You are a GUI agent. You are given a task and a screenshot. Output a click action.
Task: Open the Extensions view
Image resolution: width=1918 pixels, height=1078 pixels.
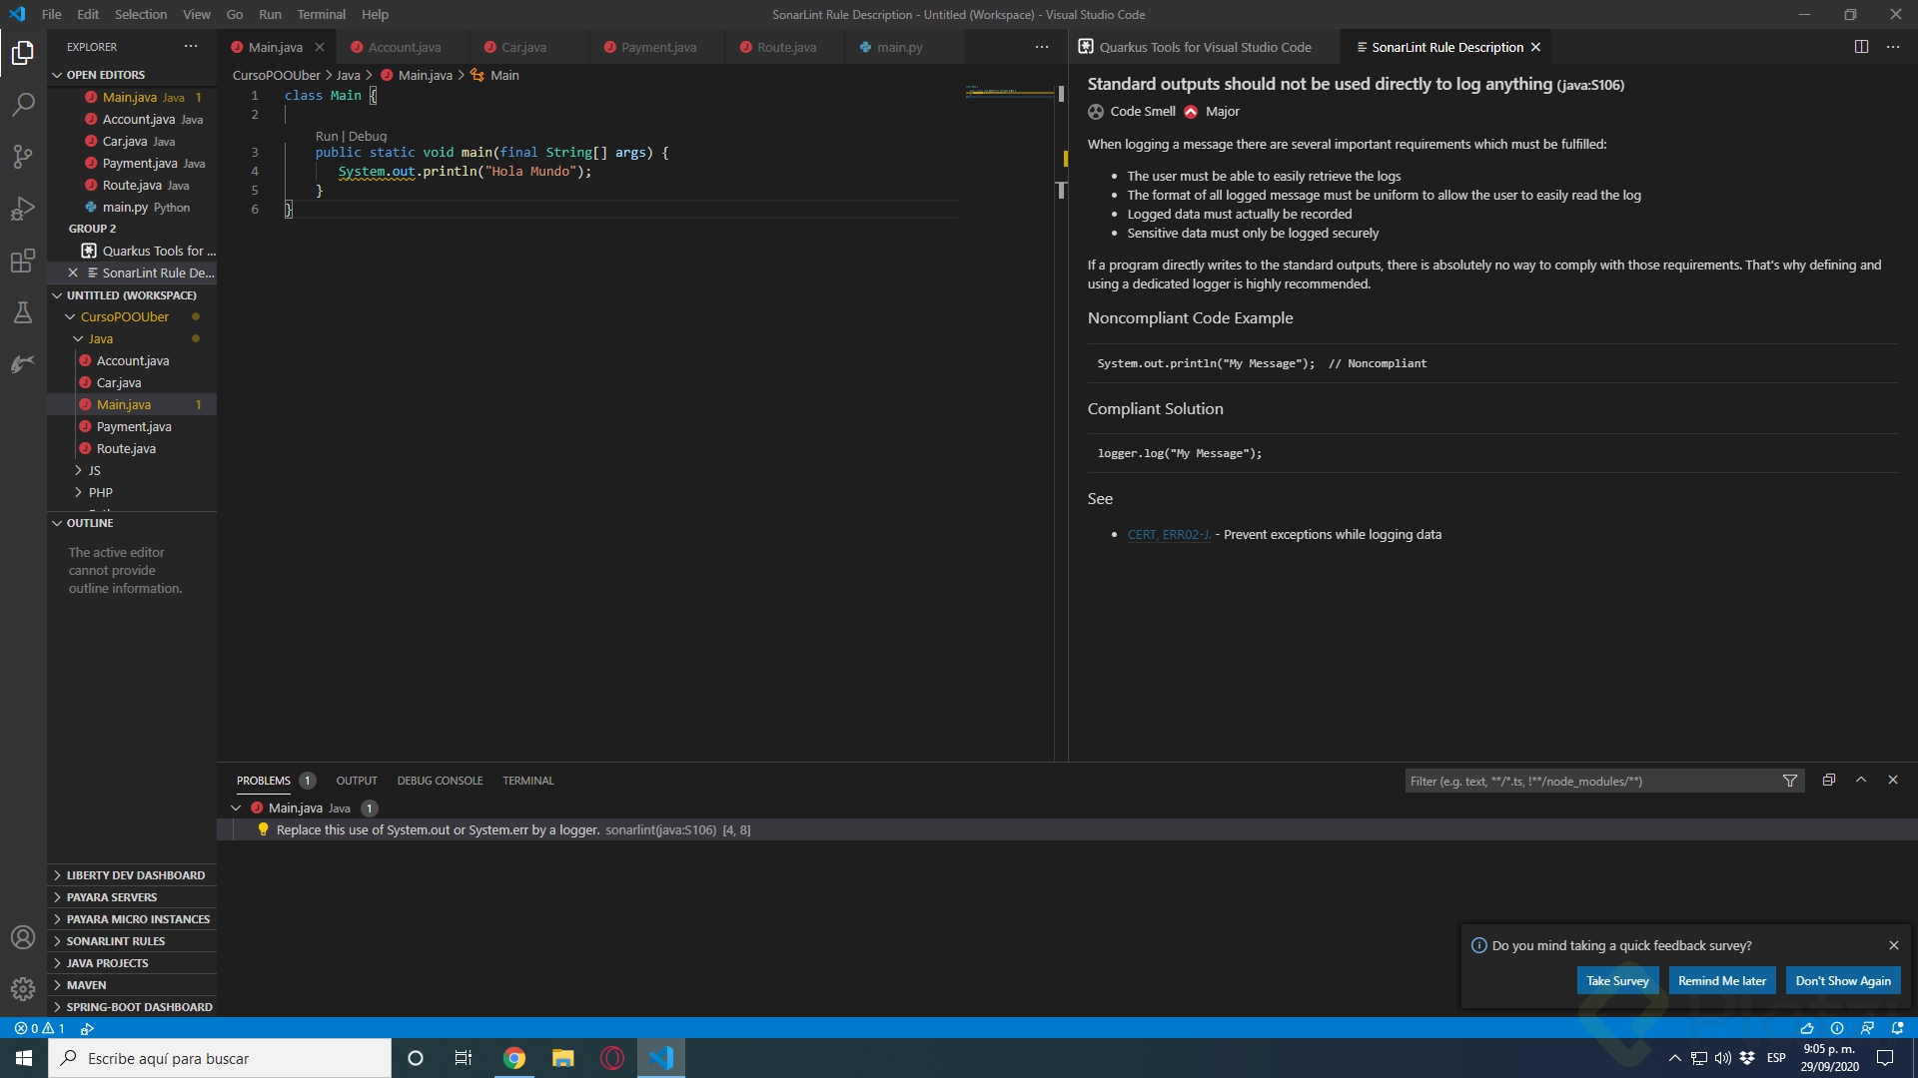(23, 261)
